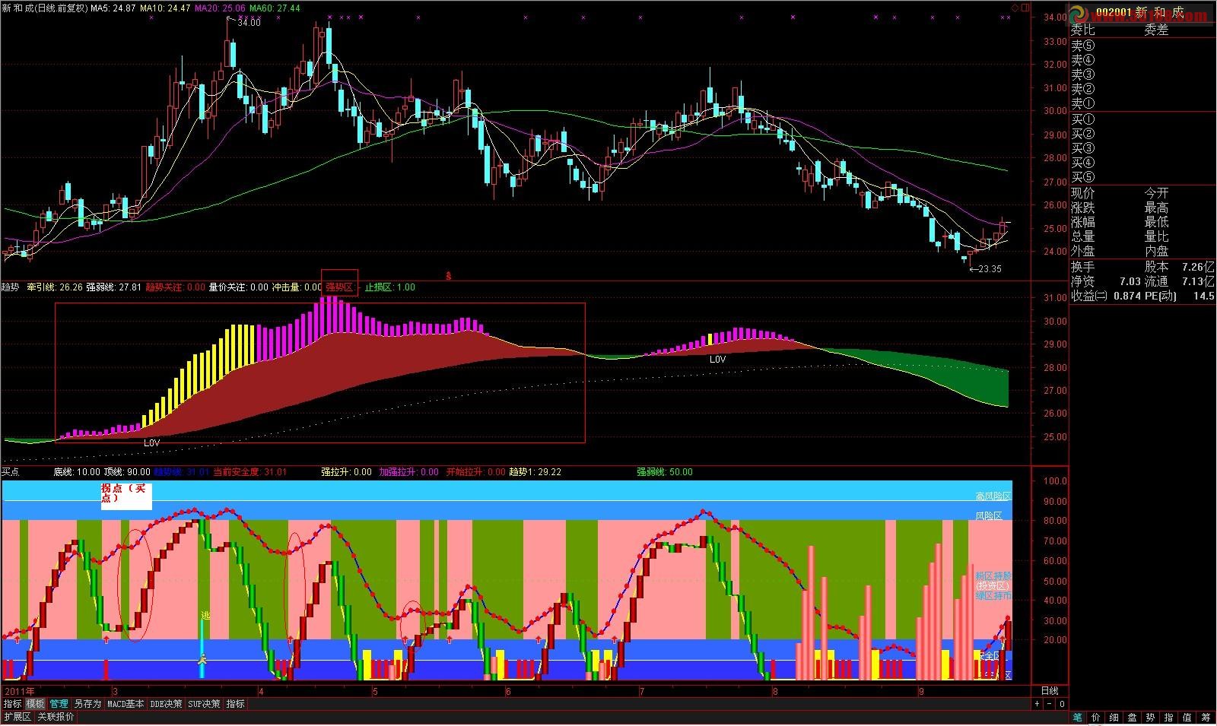The image size is (1217, 726).
Task: Click the month 6 marker on the date axis
Action: 508,691
